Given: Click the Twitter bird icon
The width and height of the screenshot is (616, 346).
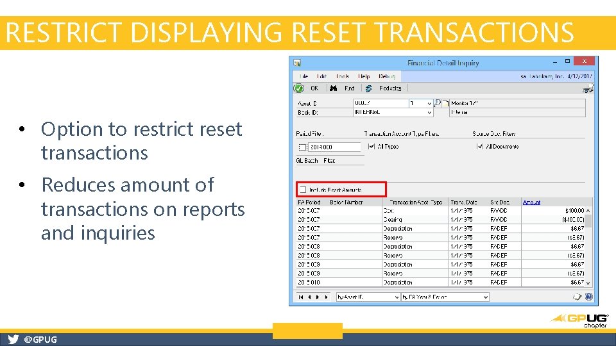Looking at the screenshot, I should tap(13, 340).
